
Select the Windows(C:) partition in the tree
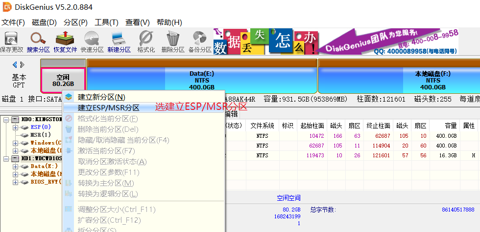tap(47, 143)
